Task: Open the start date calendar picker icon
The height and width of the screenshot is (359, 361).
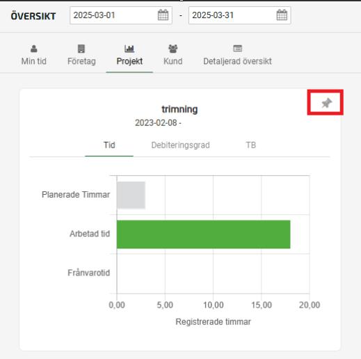Action: (163, 15)
